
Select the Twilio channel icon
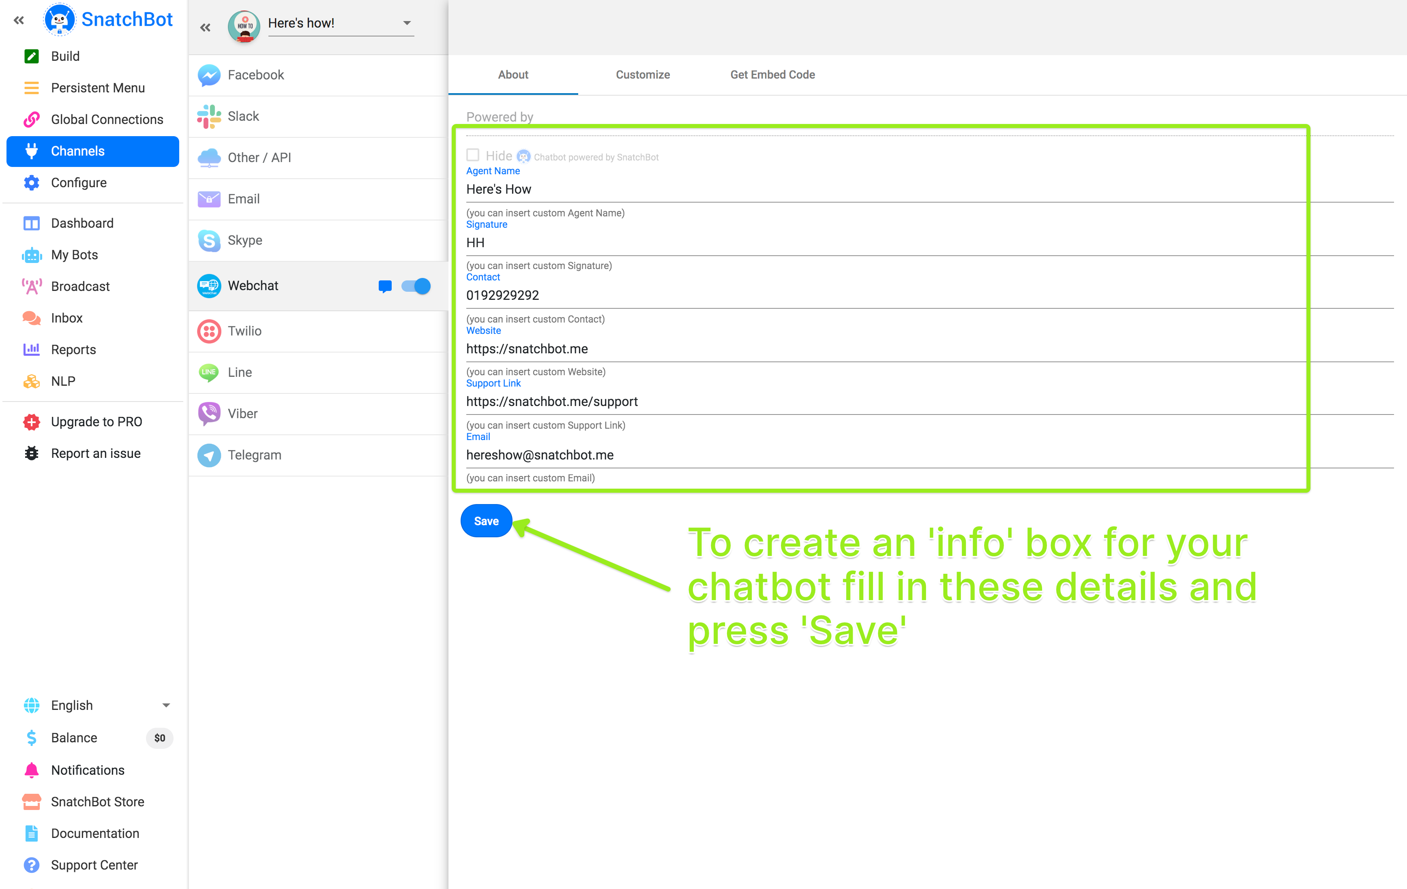[208, 331]
